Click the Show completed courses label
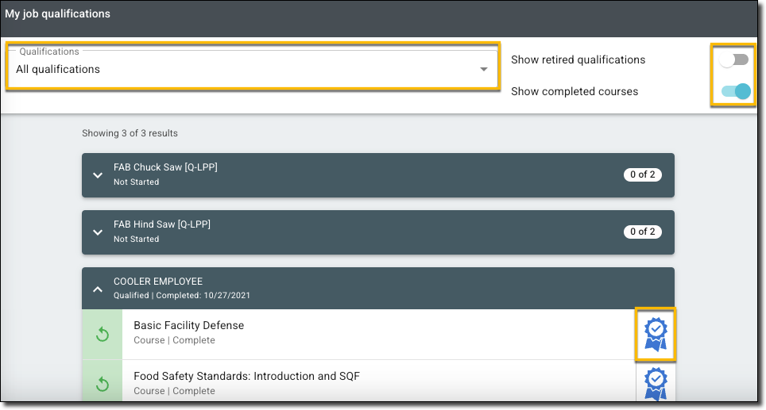Image resolution: width=766 pixels, height=410 pixels. point(574,91)
